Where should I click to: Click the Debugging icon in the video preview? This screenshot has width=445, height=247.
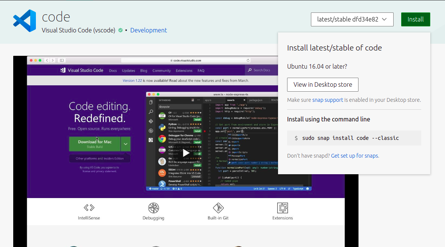click(x=153, y=208)
